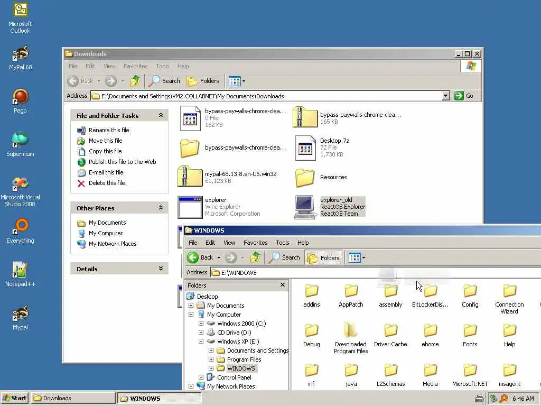This screenshot has height=406, width=541.
Task: Switch to Downloads taskbar button
Action: coord(73,399)
